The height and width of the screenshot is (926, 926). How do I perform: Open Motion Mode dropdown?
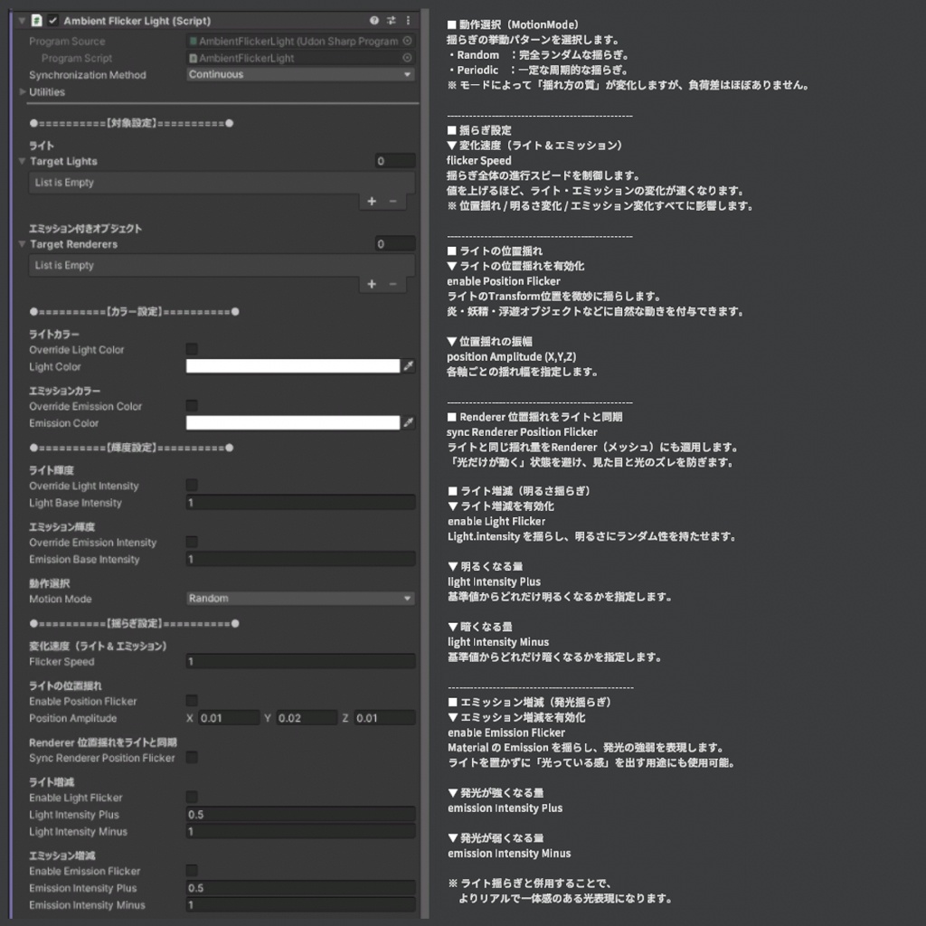[300, 599]
